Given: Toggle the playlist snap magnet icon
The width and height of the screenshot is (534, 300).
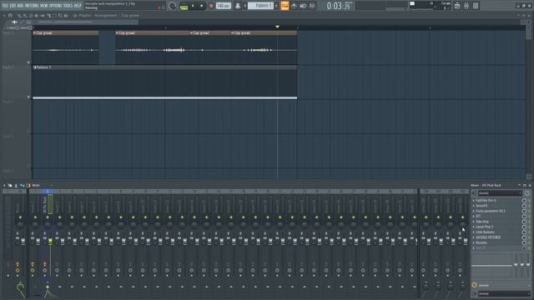Looking at the screenshot, I should tap(10, 16).
